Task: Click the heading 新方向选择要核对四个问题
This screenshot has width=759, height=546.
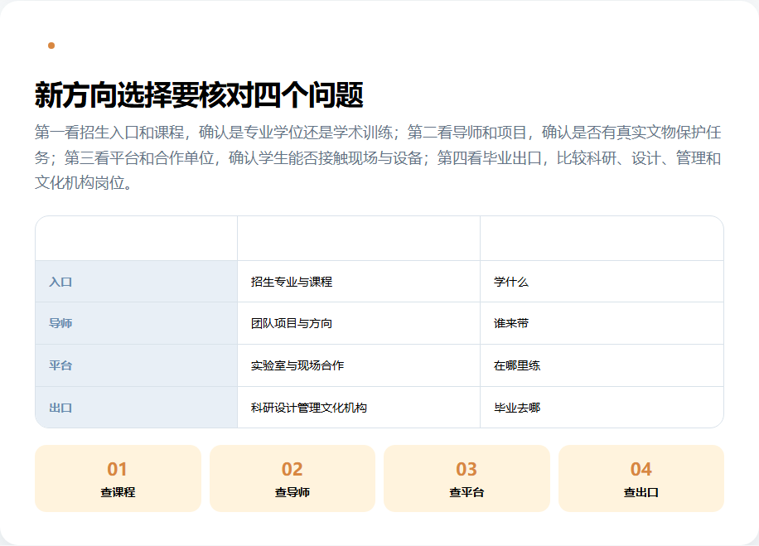Action: click(199, 95)
